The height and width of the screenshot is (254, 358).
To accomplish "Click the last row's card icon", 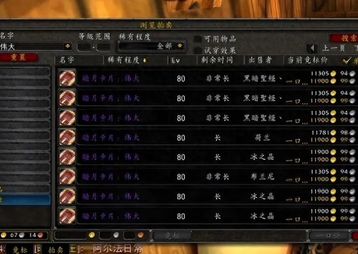I will (67, 216).
